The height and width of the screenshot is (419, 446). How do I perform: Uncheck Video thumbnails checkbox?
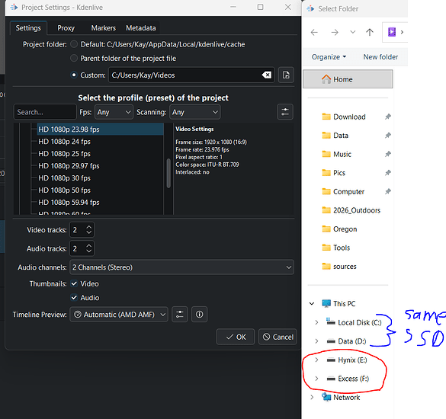pyautogui.click(x=74, y=283)
